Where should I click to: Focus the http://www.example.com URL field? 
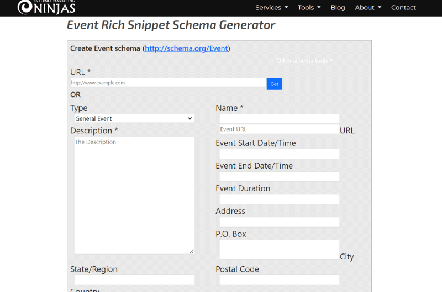point(169,83)
